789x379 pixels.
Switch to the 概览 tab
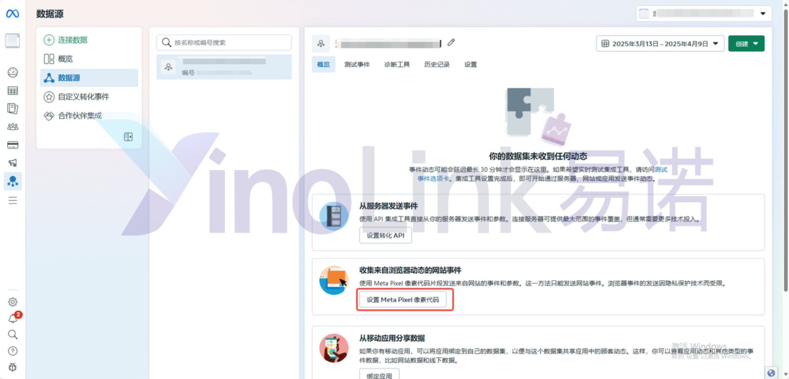323,64
